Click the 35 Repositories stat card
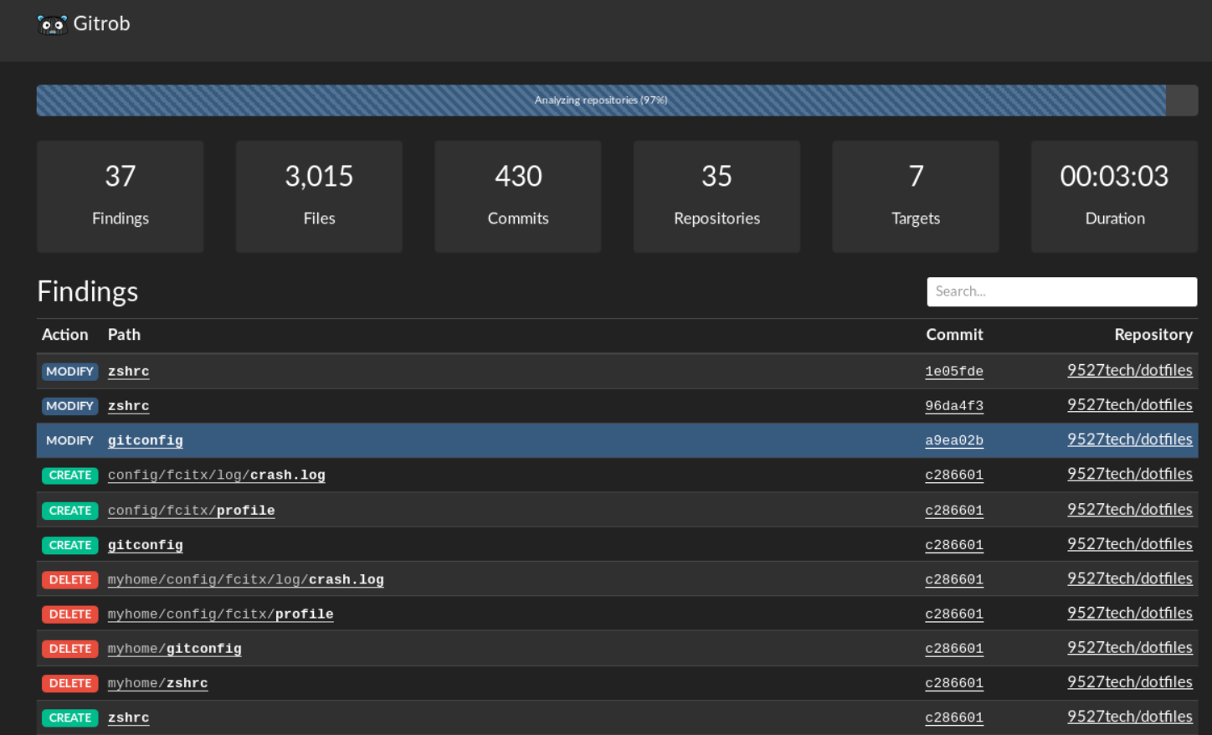 [x=716, y=196]
